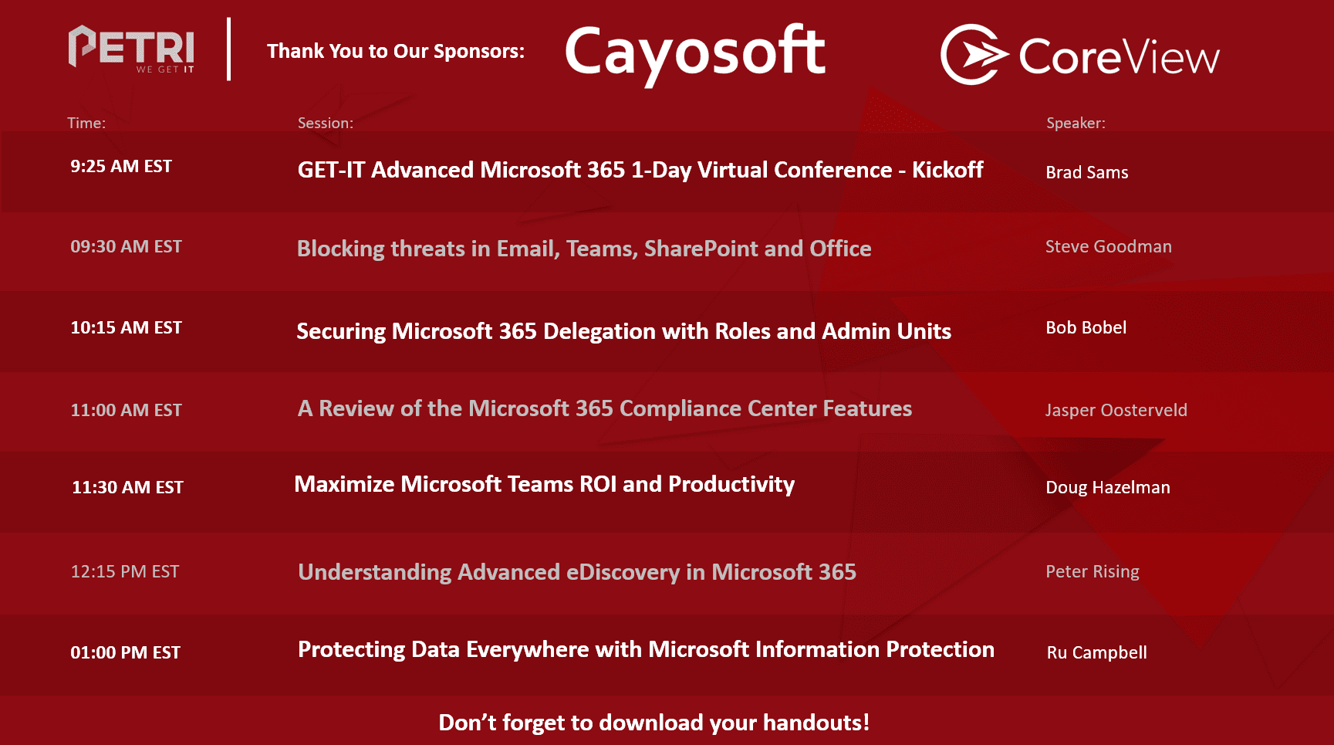Click the Thank You to Our Sponsors text

pyautogui.click(x=395, y=51)
